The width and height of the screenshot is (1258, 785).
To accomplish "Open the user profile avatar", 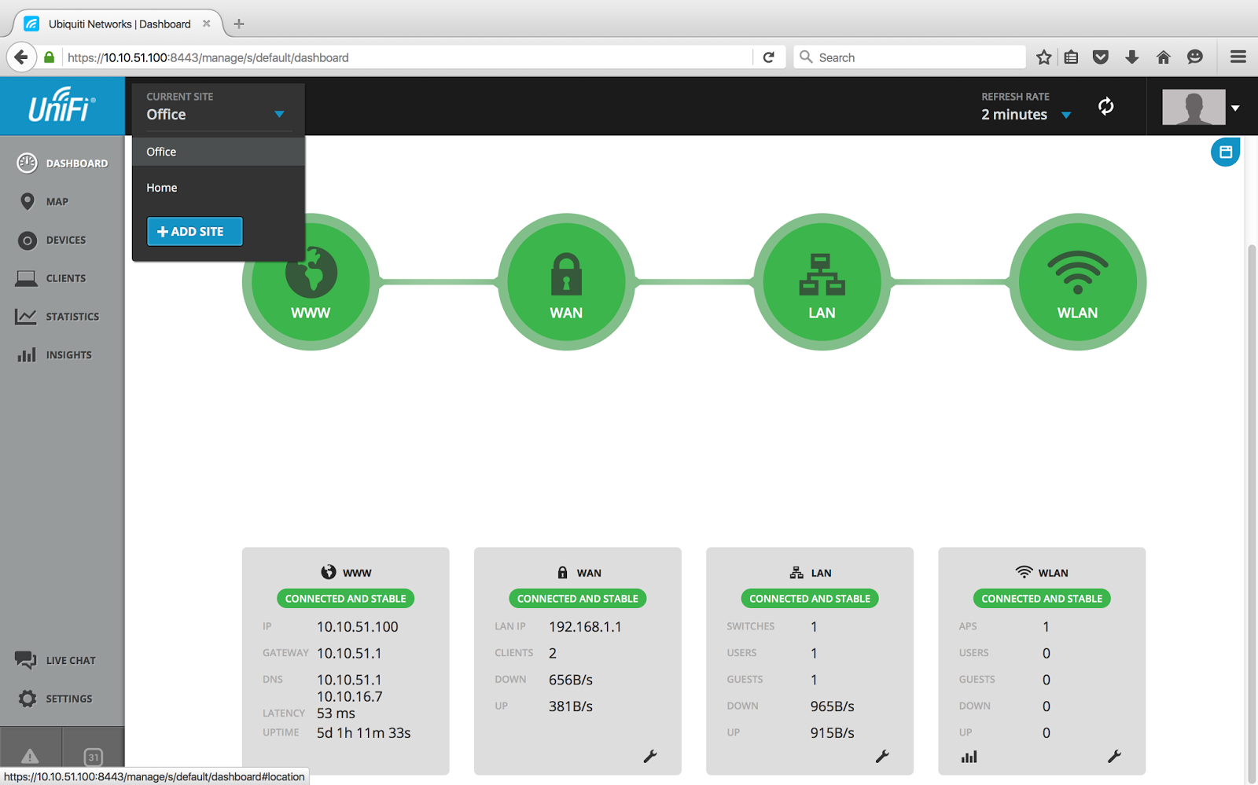I will coord(1194,106).
